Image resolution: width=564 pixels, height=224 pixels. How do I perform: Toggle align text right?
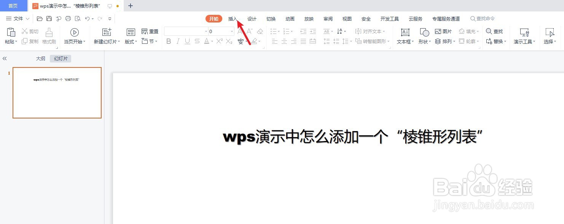[293, 41]
